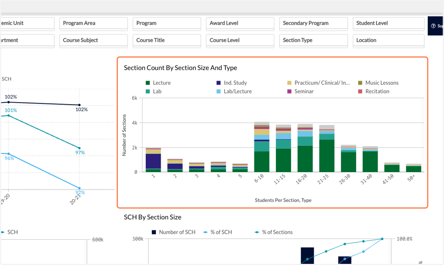This screenshot has height=265, width=444.
Task: Click the 50+ students bar
Action: (413, 168)
